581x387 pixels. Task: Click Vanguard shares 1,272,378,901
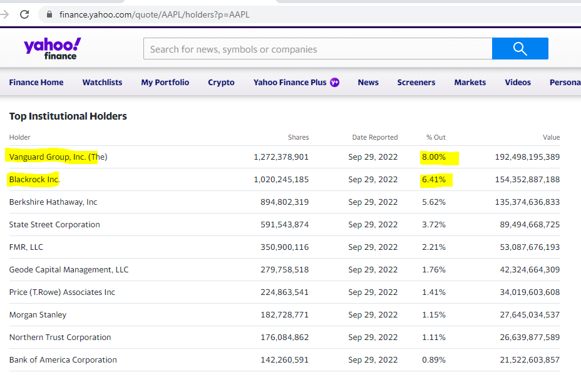tap(281, 157)
